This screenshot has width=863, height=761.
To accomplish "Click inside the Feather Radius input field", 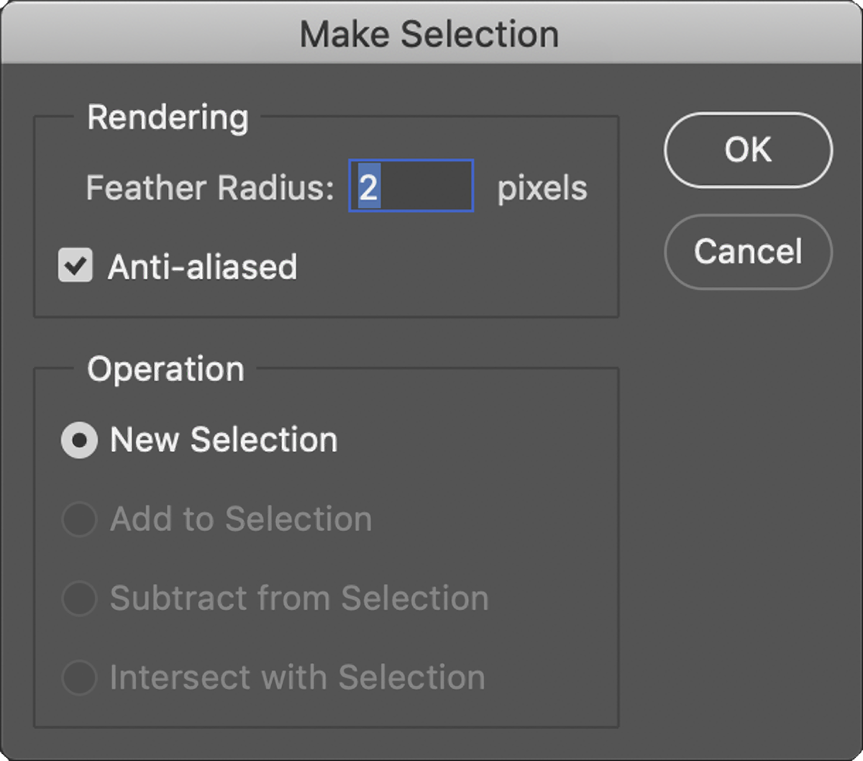I will [411, 186].
